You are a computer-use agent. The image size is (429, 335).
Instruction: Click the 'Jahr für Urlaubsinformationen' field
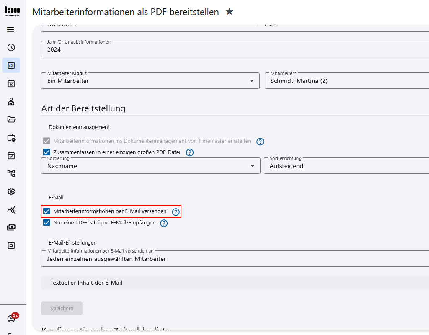[235, 49]
